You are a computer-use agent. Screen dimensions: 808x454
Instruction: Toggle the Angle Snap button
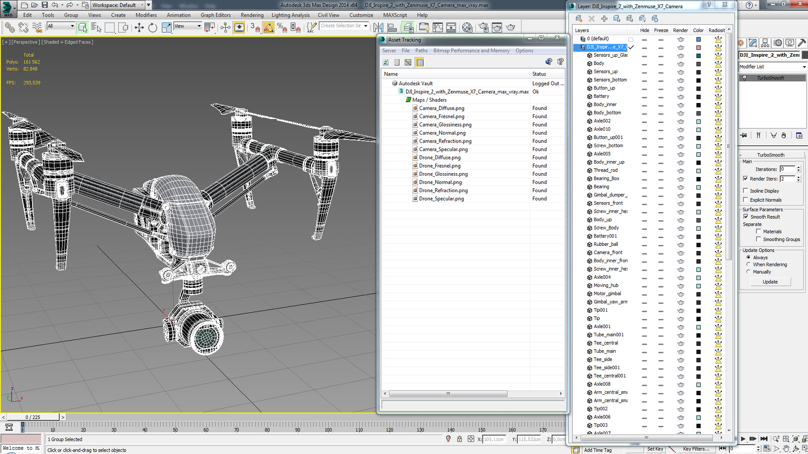click(x=268, y=28)
